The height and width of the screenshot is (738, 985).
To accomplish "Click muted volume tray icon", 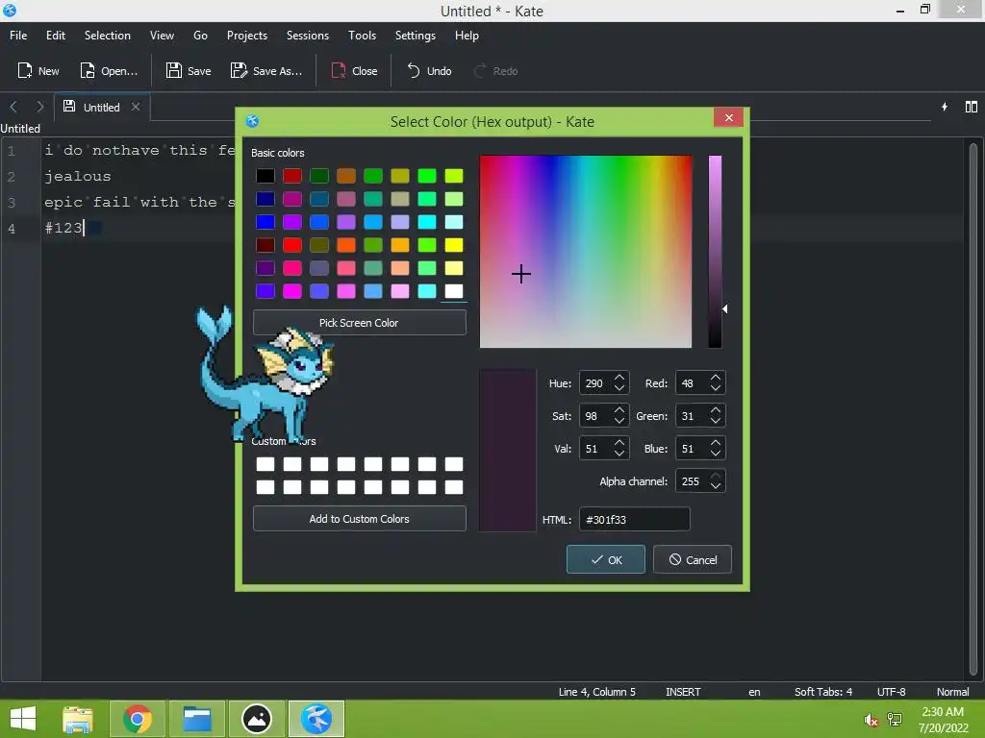I will (x=871, y=719).
